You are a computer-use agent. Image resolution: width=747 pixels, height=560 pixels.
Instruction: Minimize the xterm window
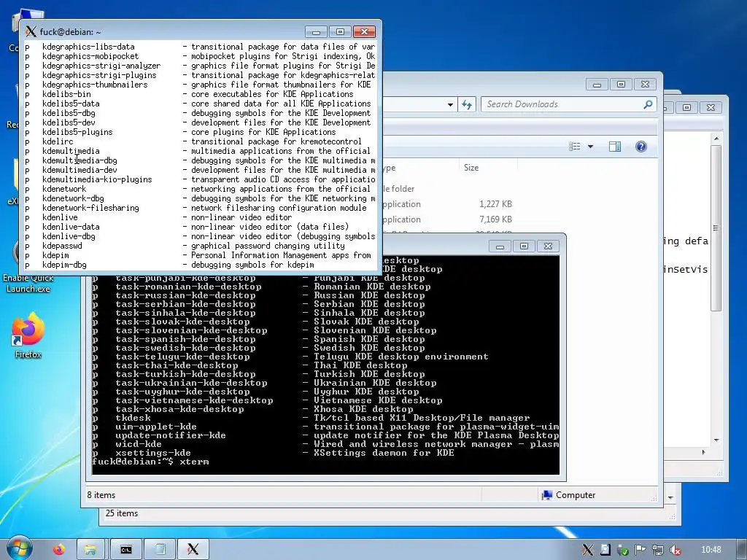pos(316,32)
